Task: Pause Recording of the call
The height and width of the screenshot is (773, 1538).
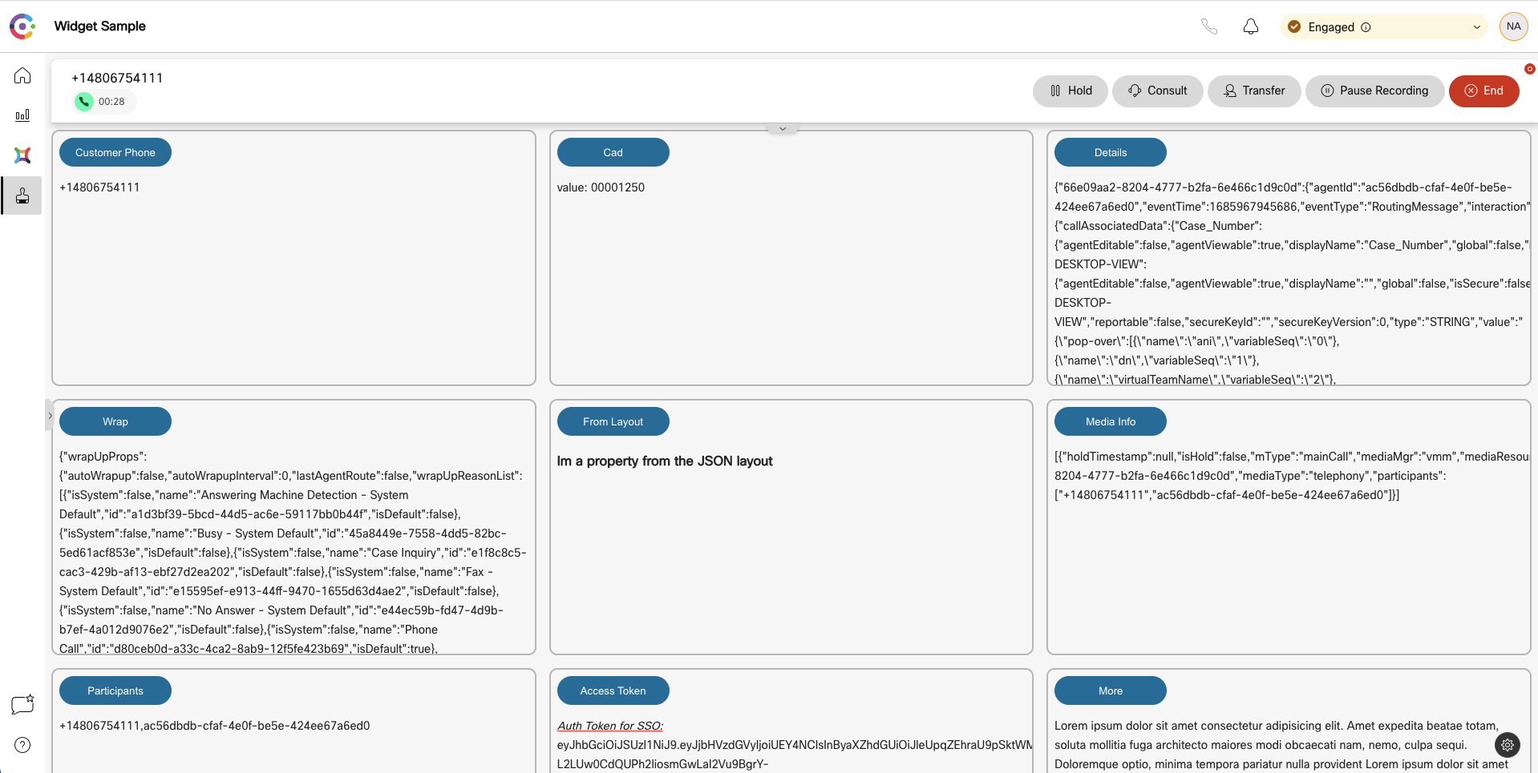Action: [x=1374, y=91]
